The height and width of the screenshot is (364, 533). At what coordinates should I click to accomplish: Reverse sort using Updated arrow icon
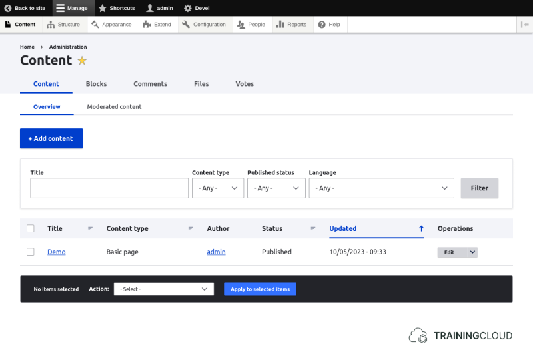point(421,228)
